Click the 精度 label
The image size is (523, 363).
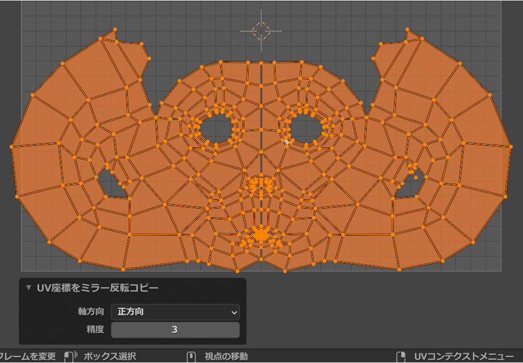tap(95, 330)
